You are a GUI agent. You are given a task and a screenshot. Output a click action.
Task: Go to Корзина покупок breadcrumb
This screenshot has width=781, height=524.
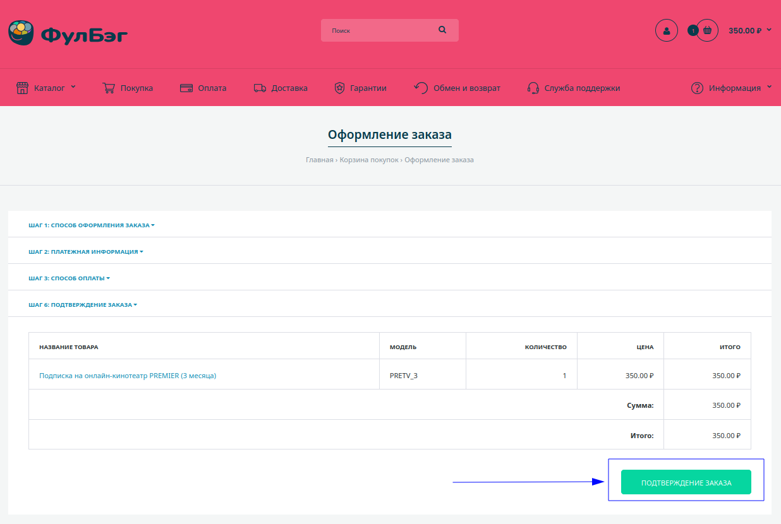368,160
